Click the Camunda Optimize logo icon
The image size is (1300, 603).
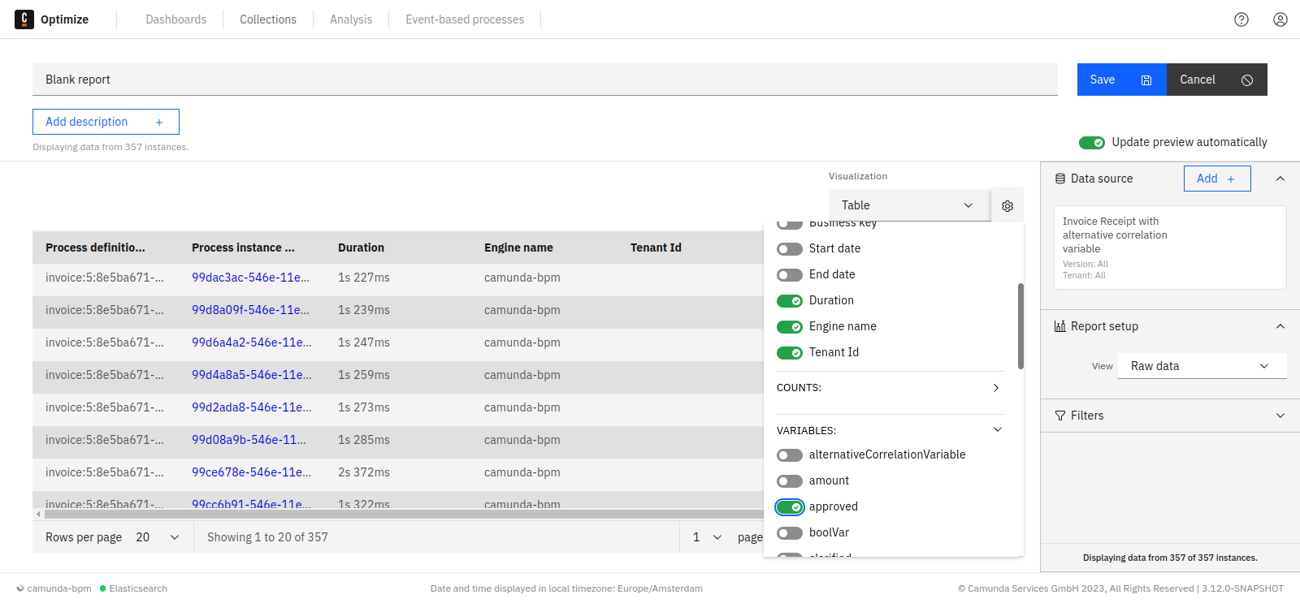[x=24, y=19]
